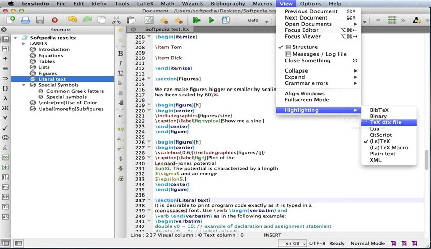431x249 pixels.
Task: Open the Wizards menu
Action: 192,4
